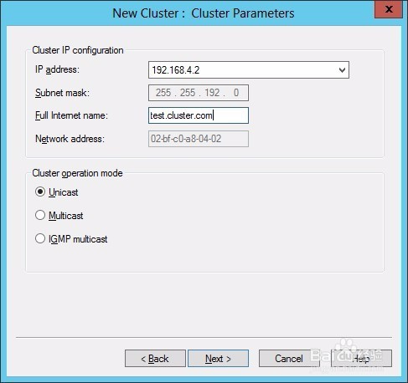408x383 pixels.
Task: Select the Unicast operation mode
Action: click(x=40, y=191)
